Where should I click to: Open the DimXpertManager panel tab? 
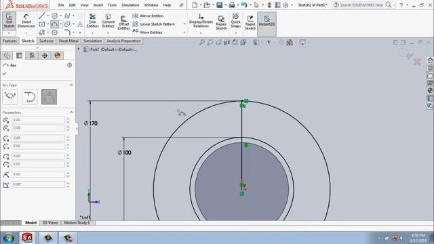[45, 56]
